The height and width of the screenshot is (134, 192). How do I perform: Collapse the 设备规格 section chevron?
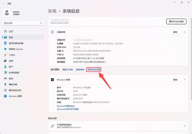point(185,32)
